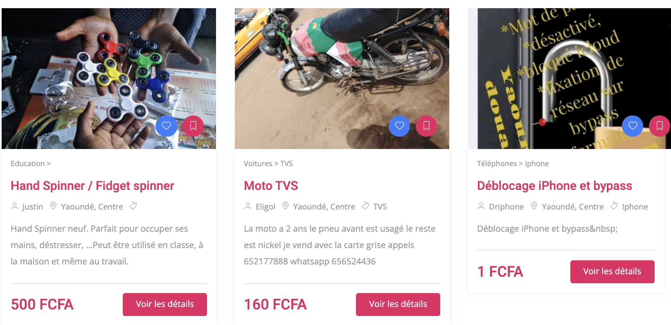
Task: View details of the 160 FCFA motorcycle
Action: tap(398, 304)
